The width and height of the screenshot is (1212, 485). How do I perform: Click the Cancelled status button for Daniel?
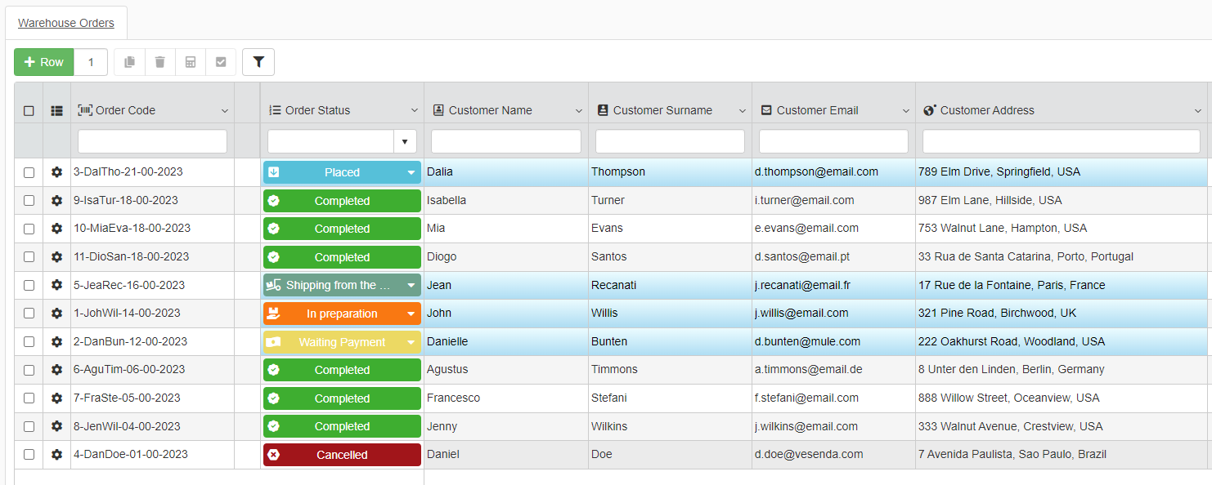click(342, 455)
